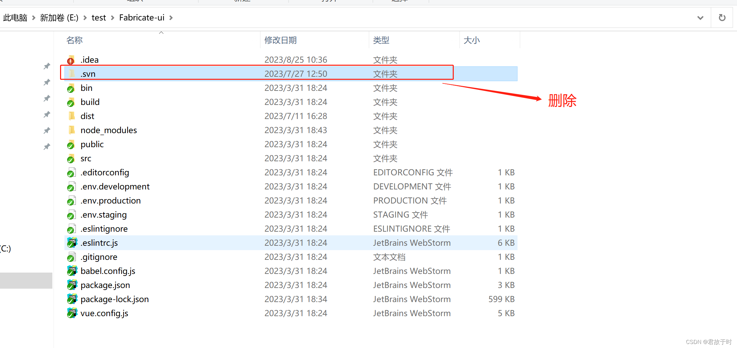Expand the chevron after Fabricate-ui breadcrumb
Viewport: 737px width, 348px height.
pos(171,18)
